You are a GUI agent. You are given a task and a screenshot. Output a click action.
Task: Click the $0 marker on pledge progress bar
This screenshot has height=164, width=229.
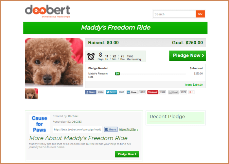coord(117,74)
